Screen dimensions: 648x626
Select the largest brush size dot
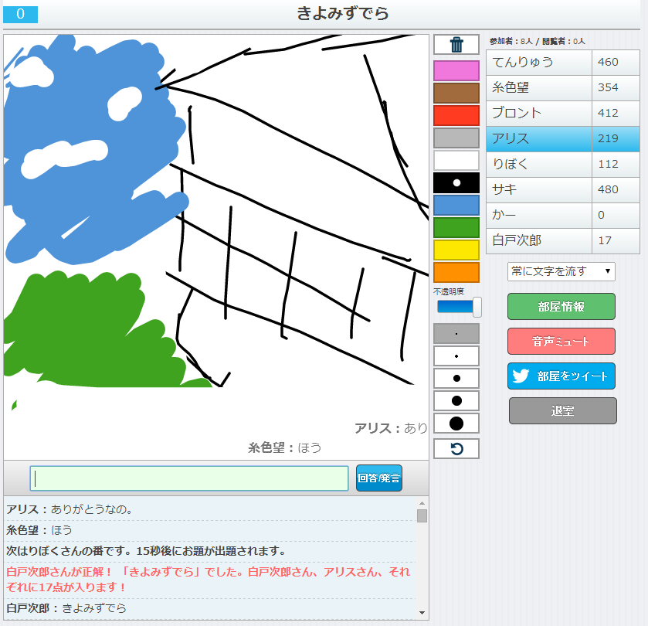[456, 424]
